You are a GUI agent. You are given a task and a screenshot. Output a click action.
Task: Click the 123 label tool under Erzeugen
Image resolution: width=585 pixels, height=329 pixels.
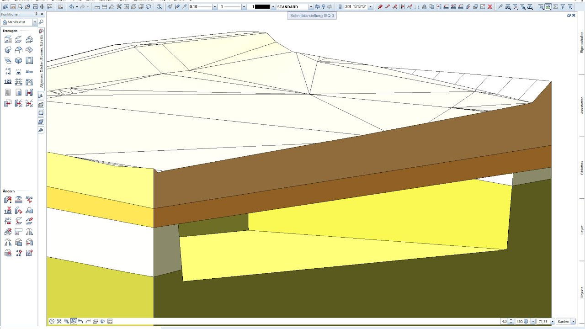(8, 82)
